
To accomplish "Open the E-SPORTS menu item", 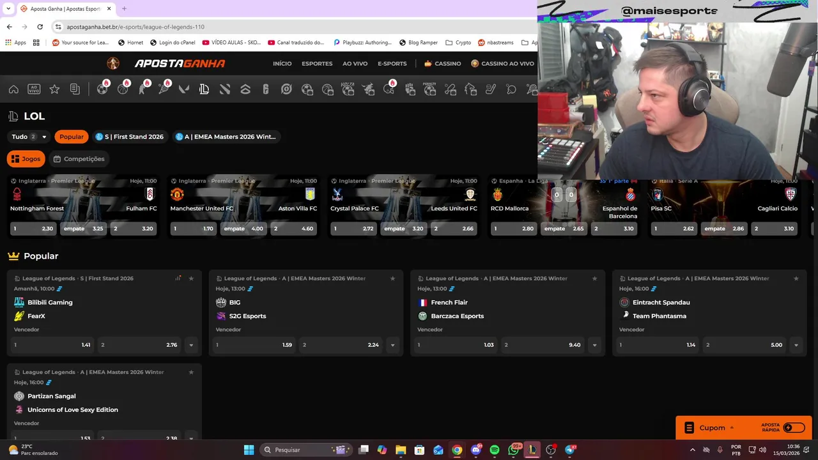I will click(392, 63).
